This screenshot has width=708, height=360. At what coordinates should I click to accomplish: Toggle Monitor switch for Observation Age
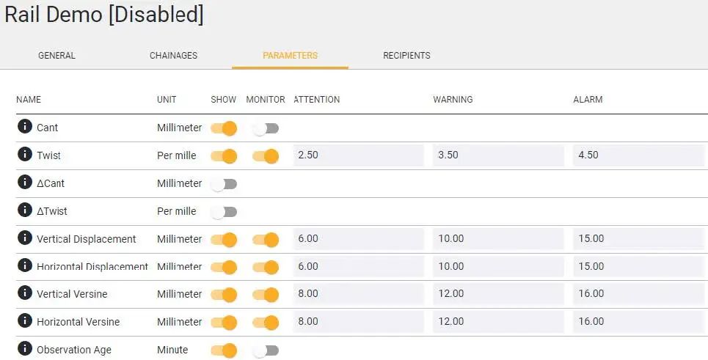[266, 351]
